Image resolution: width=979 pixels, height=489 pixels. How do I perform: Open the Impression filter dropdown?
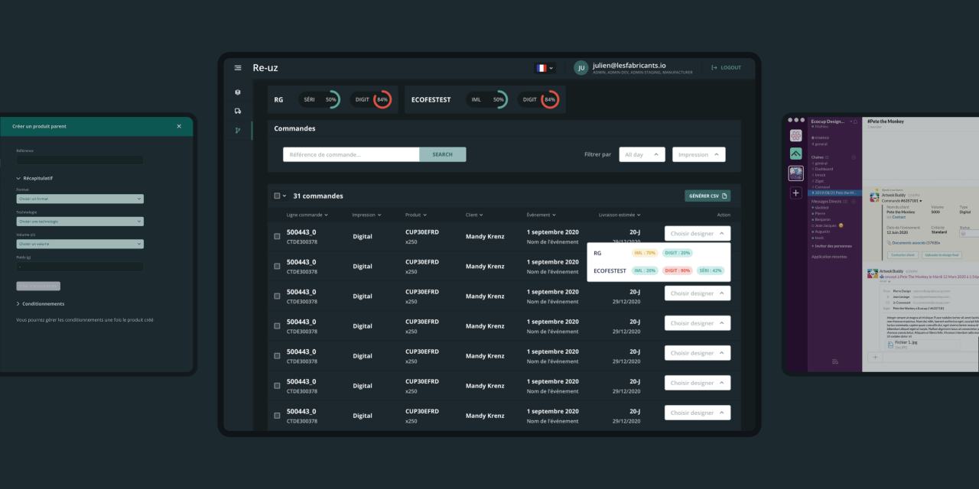click(699, 154)
